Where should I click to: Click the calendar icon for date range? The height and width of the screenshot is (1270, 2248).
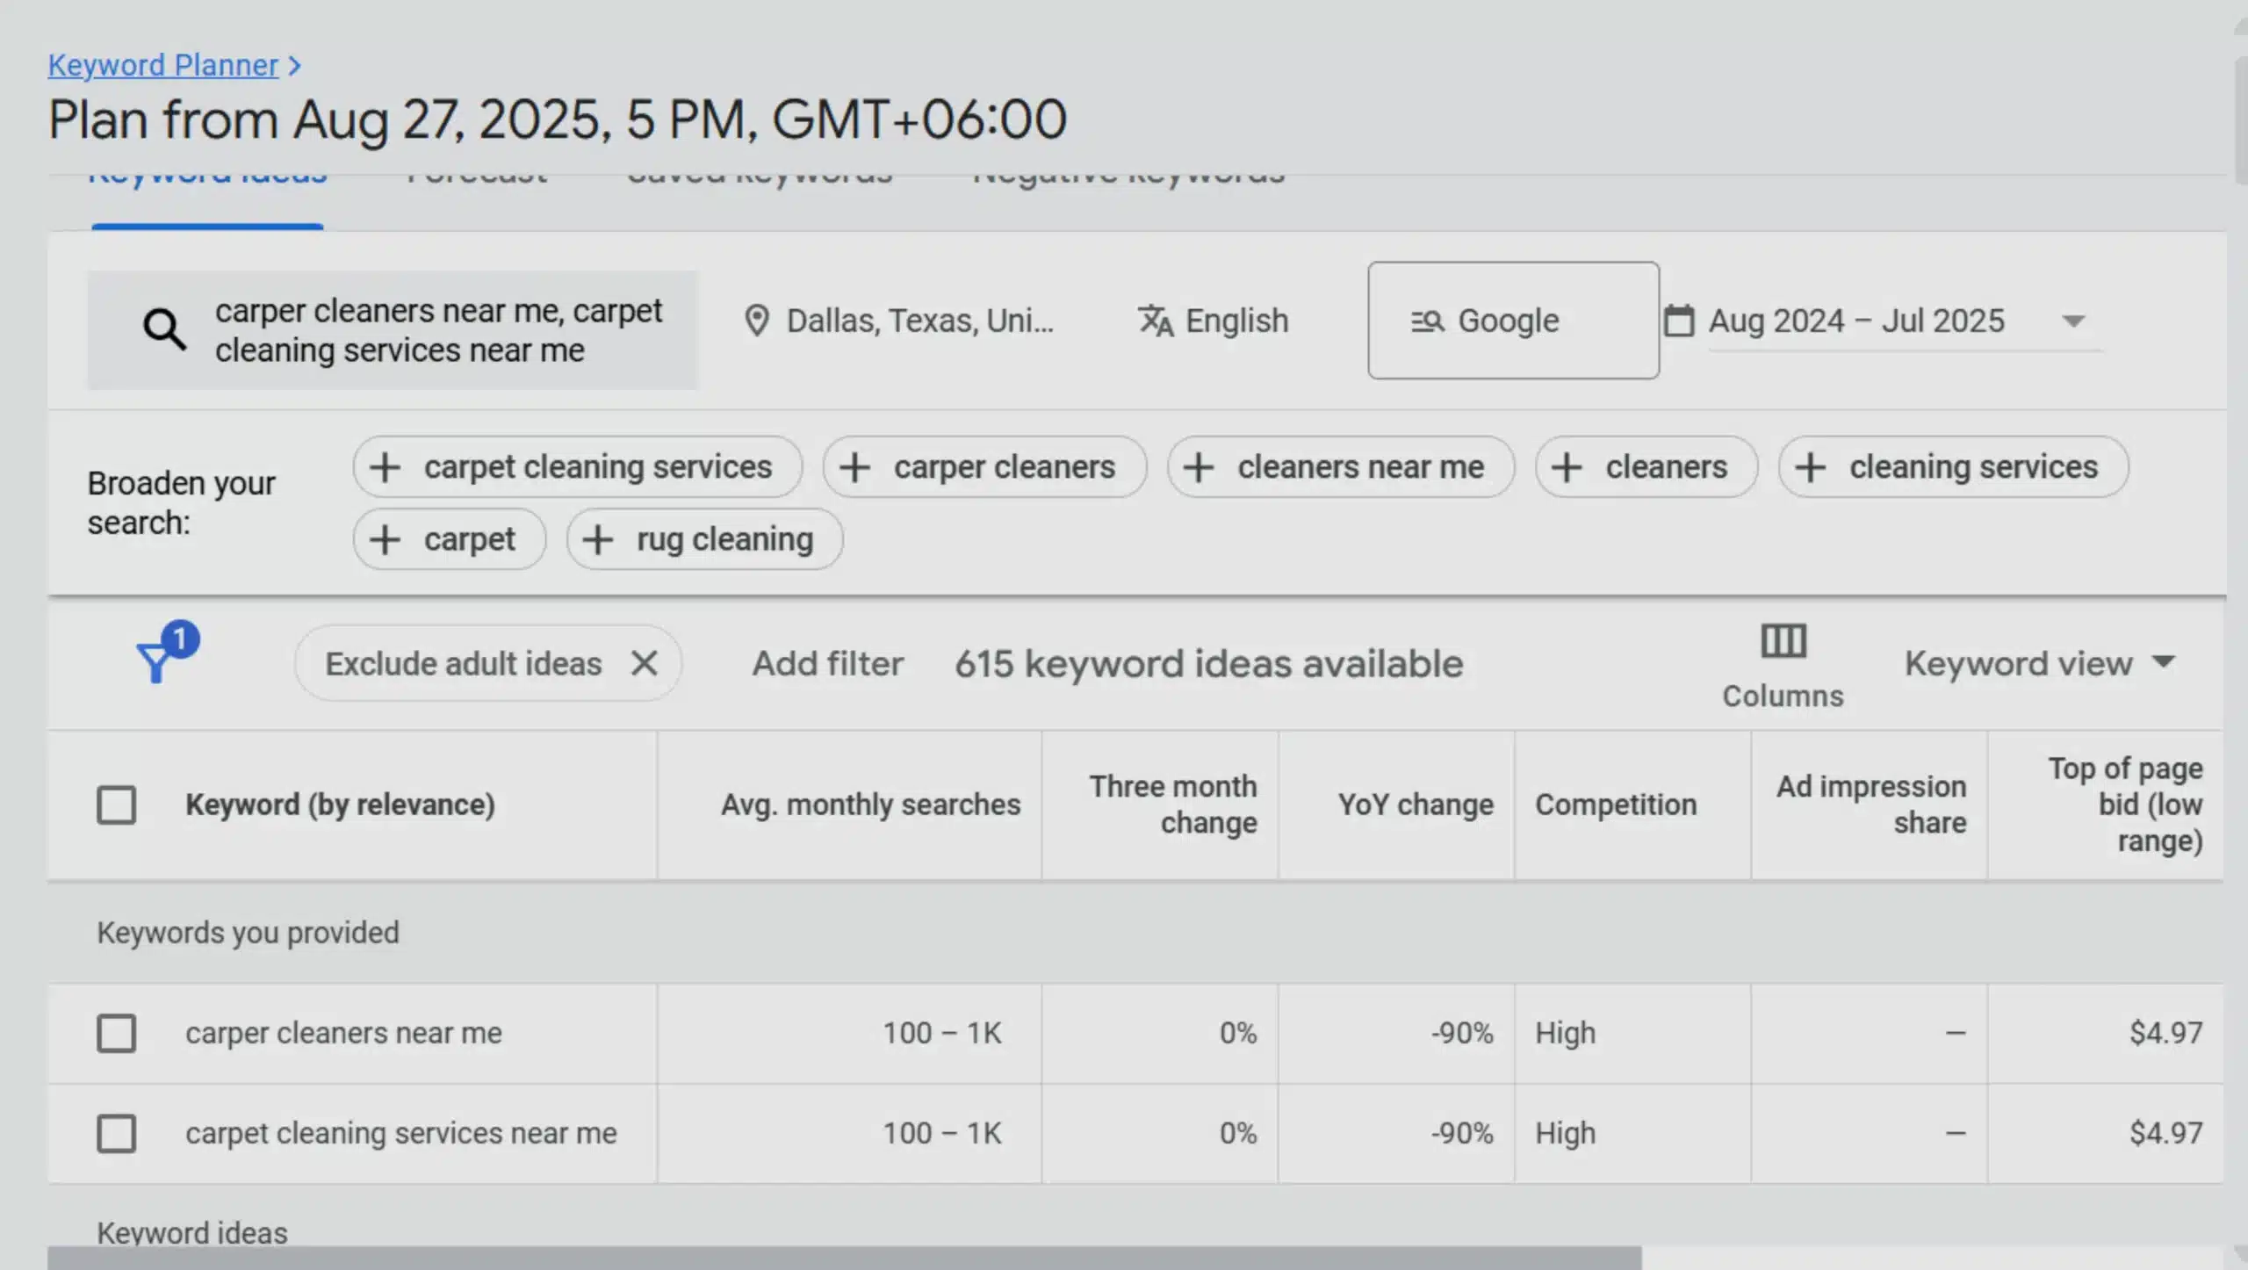1679,321
